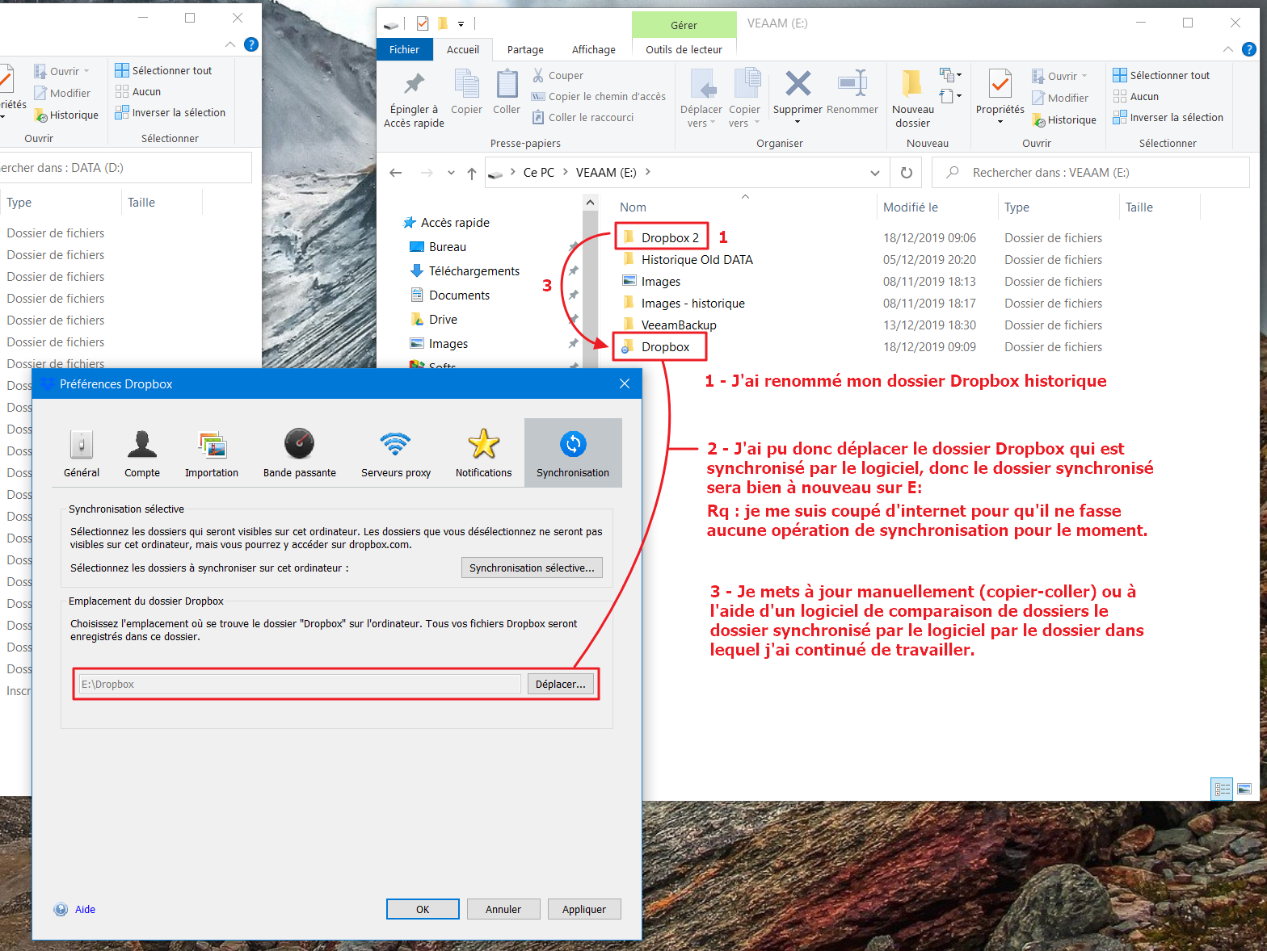Open Drive in quick access

click(443, 319)
